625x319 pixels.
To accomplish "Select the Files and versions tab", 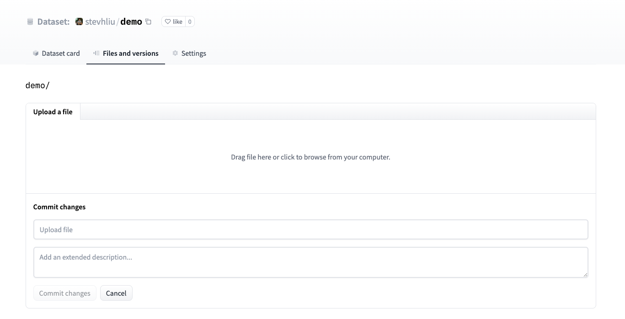I will 130,53.
